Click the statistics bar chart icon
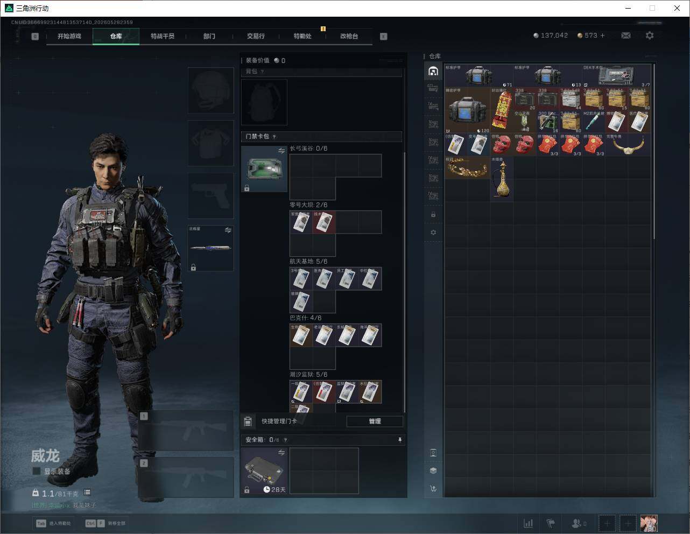 click(529, 523)
